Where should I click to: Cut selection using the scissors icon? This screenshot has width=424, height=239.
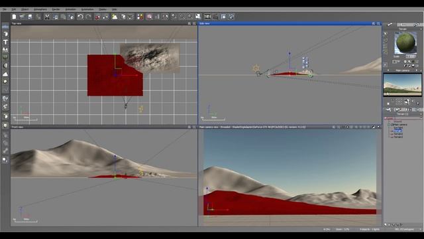pyautogui.click(x=47, y=17)
